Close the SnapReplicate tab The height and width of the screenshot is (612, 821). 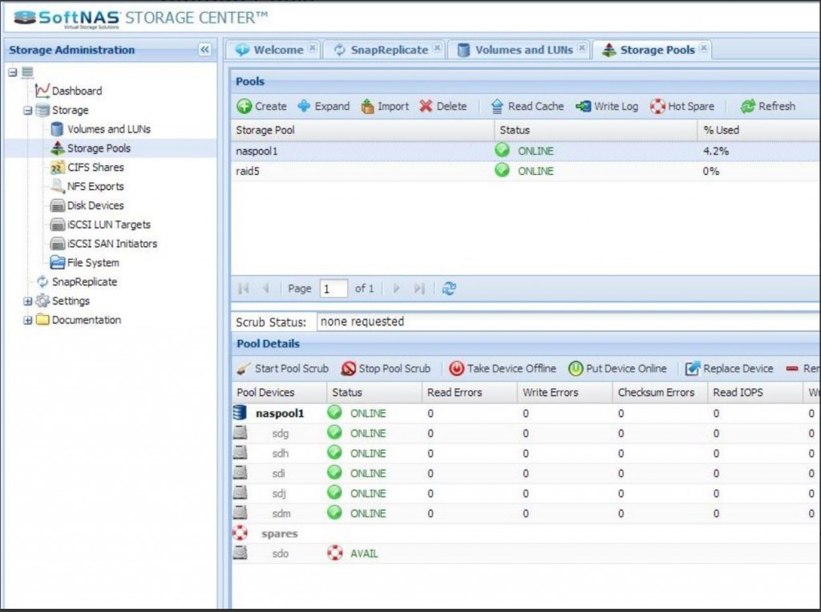(437, 48)
